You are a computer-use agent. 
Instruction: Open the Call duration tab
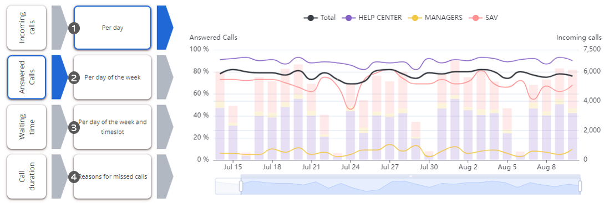point(27,176)
